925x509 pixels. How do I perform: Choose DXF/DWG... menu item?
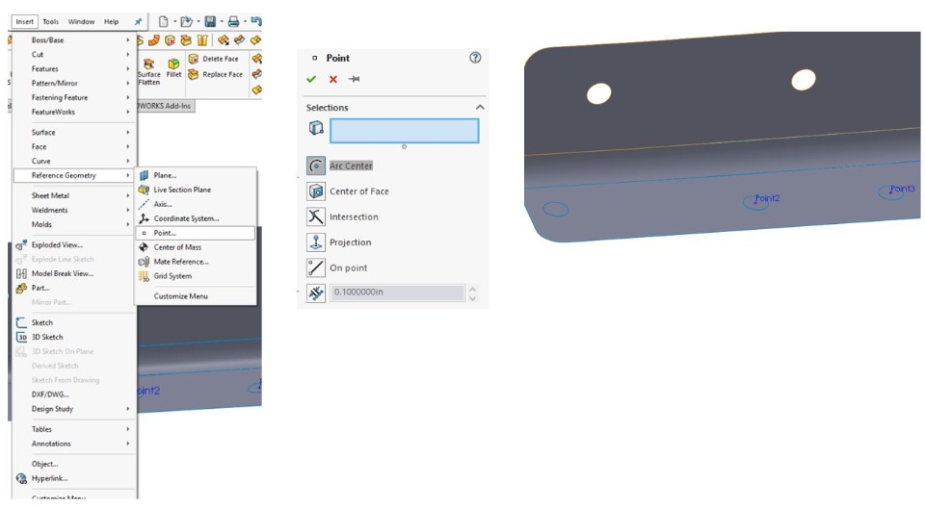coord(74,394)
